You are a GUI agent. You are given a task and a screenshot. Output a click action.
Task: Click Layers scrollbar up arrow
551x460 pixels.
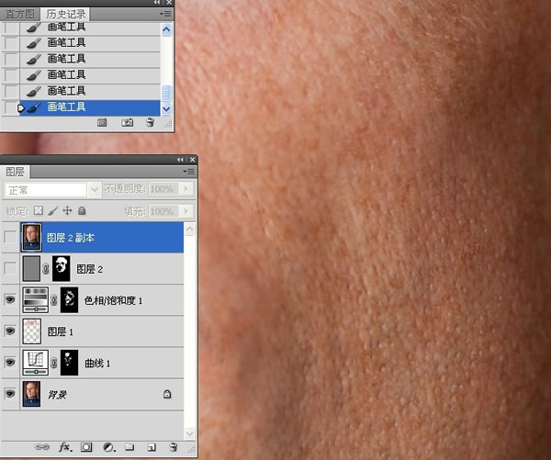pos(189,230)
